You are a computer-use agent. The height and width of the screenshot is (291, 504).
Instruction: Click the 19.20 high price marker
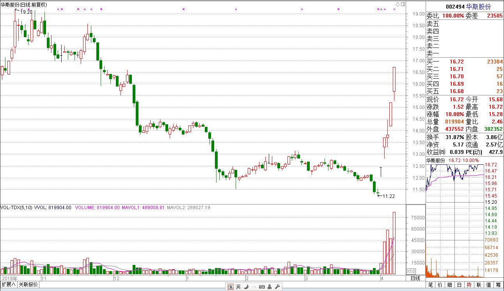point(26,12)
